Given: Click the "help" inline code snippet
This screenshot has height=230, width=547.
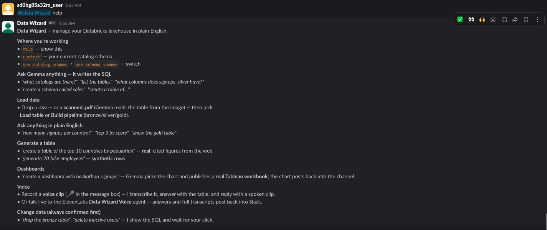Looking at the screenshot, I should 28,49.
